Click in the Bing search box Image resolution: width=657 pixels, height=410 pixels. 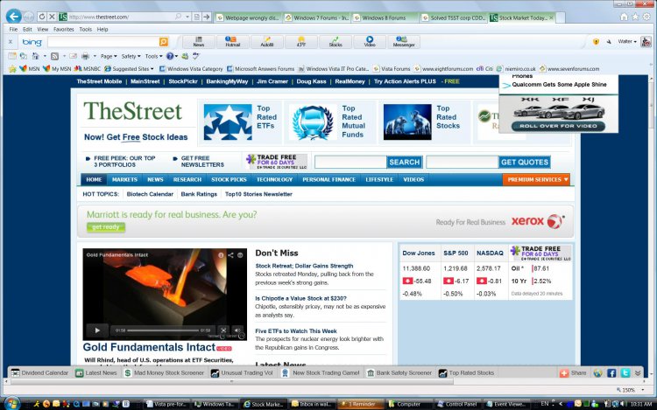point(103,41)
